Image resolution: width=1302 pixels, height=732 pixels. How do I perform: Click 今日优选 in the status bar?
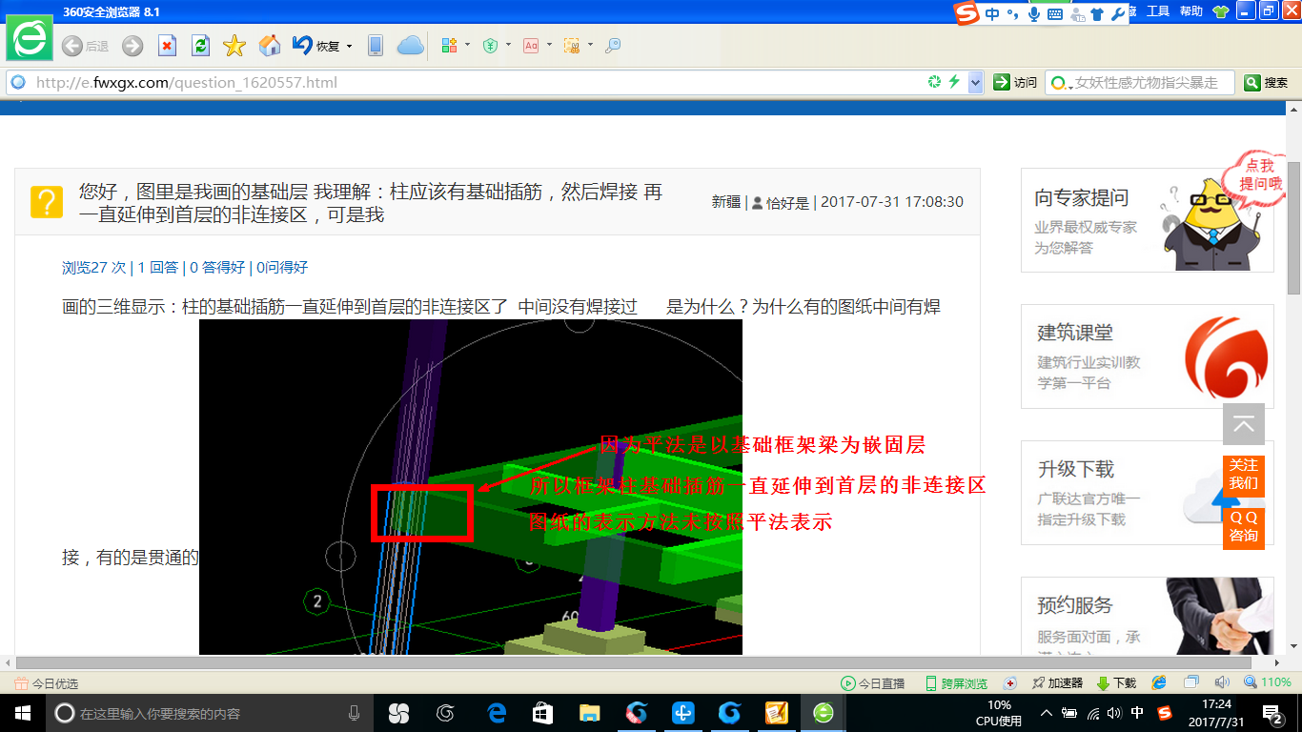47,683
